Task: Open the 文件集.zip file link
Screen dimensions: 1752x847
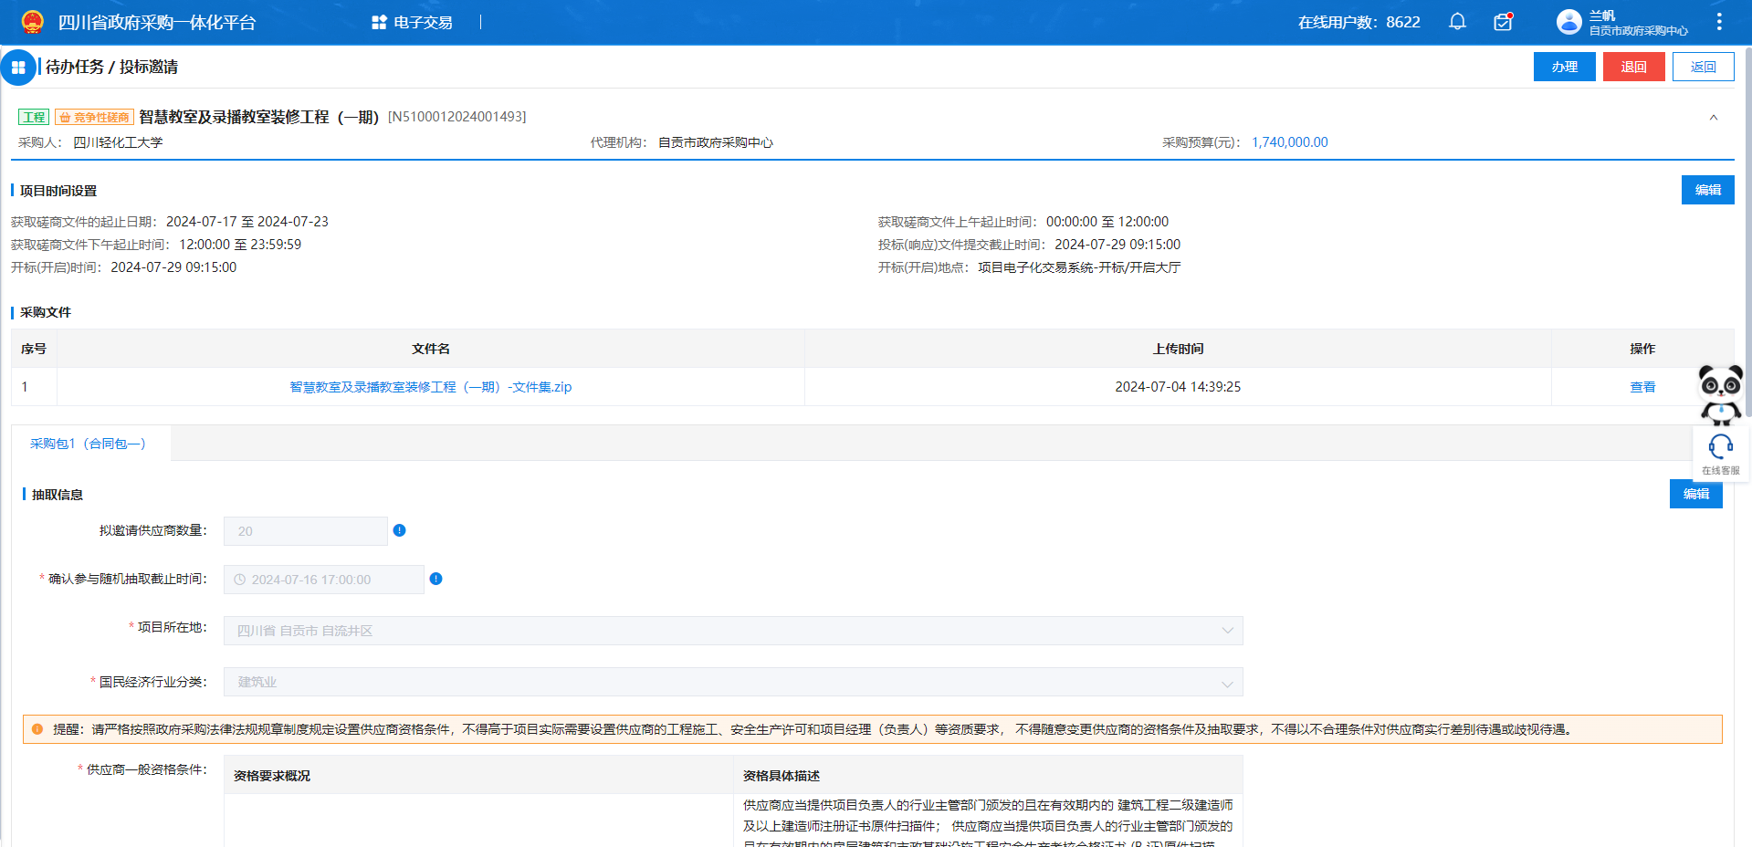Action: (x=431, y=387)
